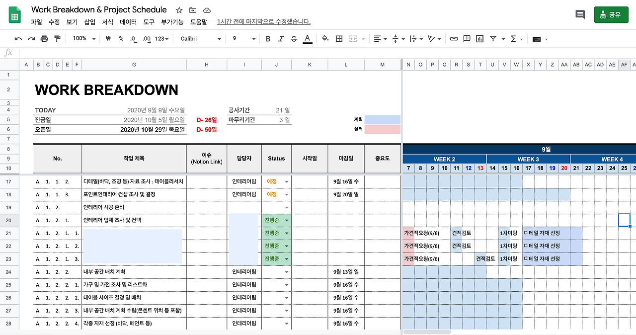636x335 pixels.
Task: Select the paint format tool
Action: click(57, 38)
